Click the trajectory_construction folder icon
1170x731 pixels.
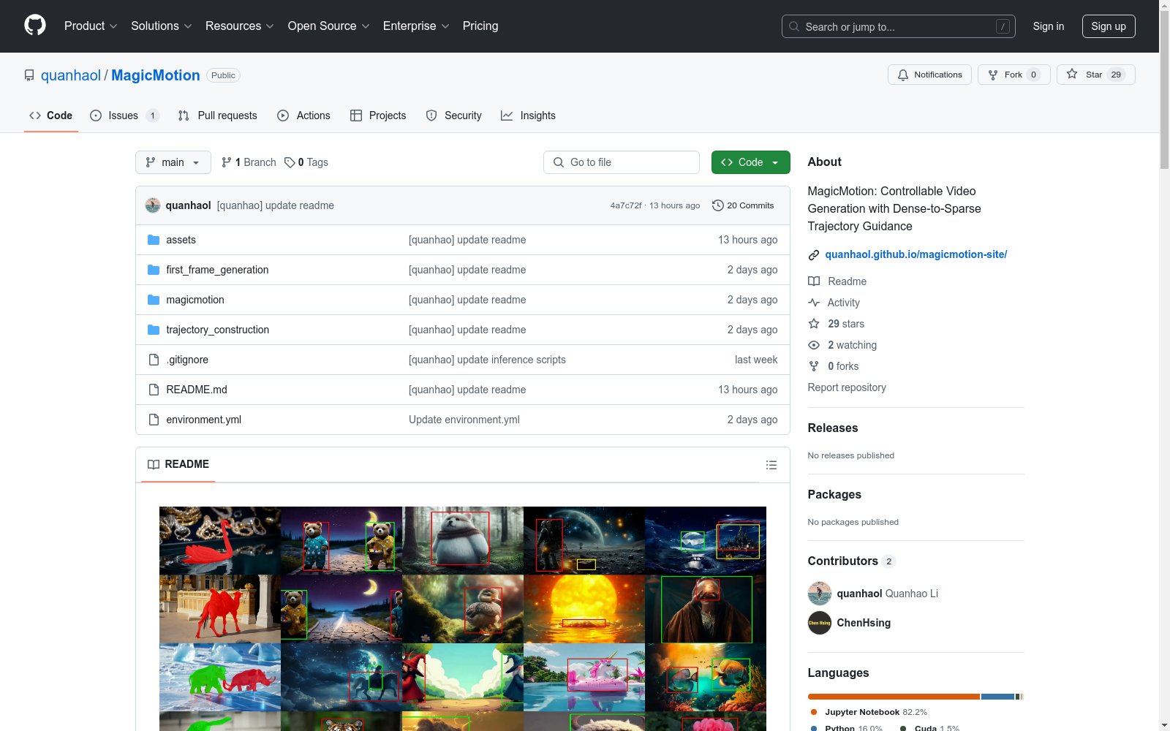[x=154, y=330]
